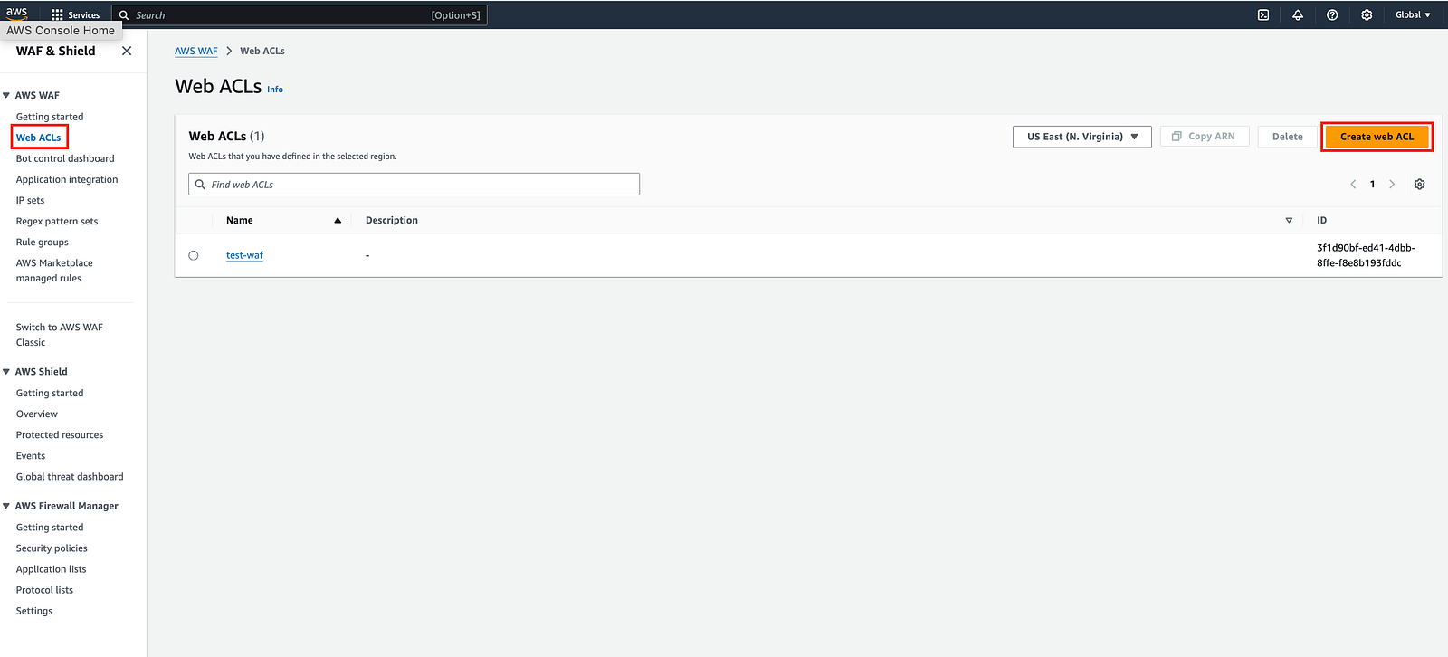Select page 1 in the pagination

pyautogui.click(x=1372, y=185)
